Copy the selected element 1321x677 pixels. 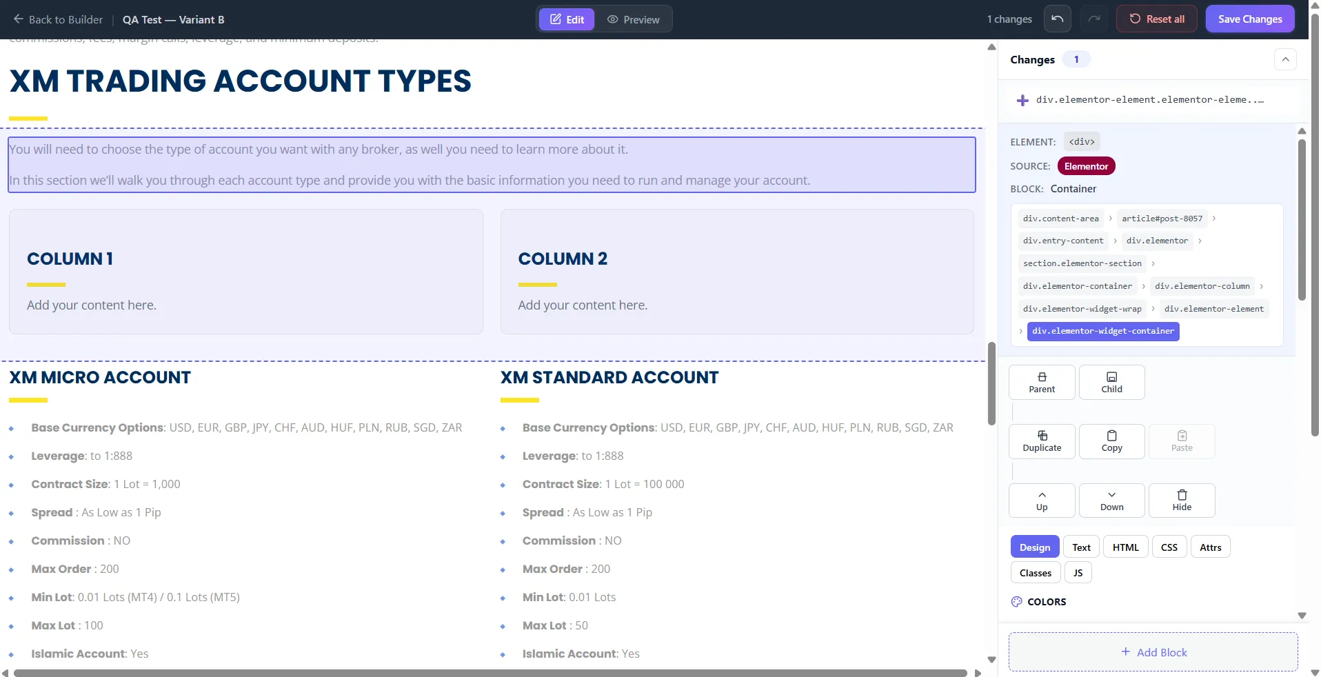(x=1111, y=441)
